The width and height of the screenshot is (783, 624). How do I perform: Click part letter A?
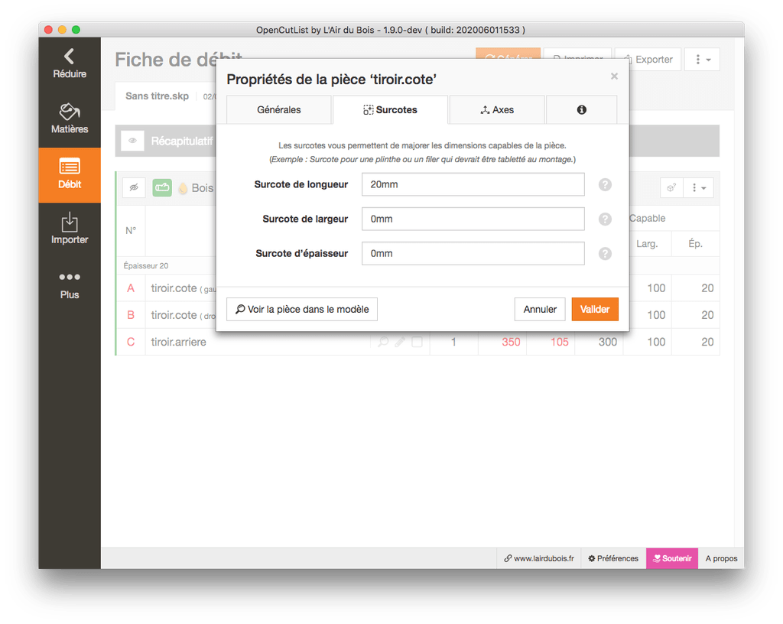click(131, 288)
